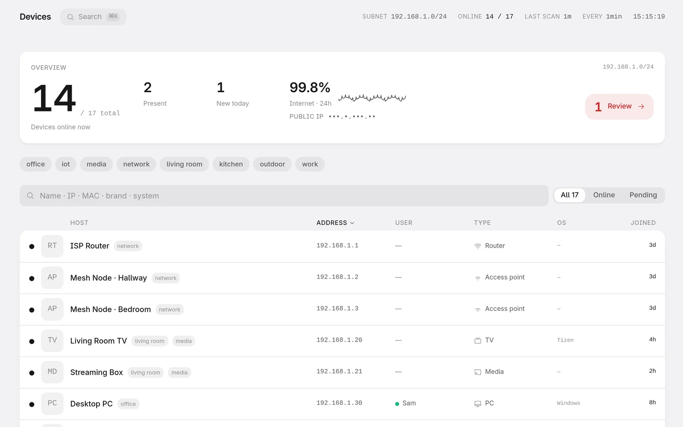Focus the Name · IP · MAC filter field

coord(284,196)
